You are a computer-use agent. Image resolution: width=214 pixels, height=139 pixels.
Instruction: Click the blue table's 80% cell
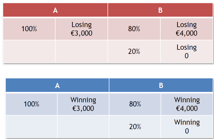[x=135, y=104]
